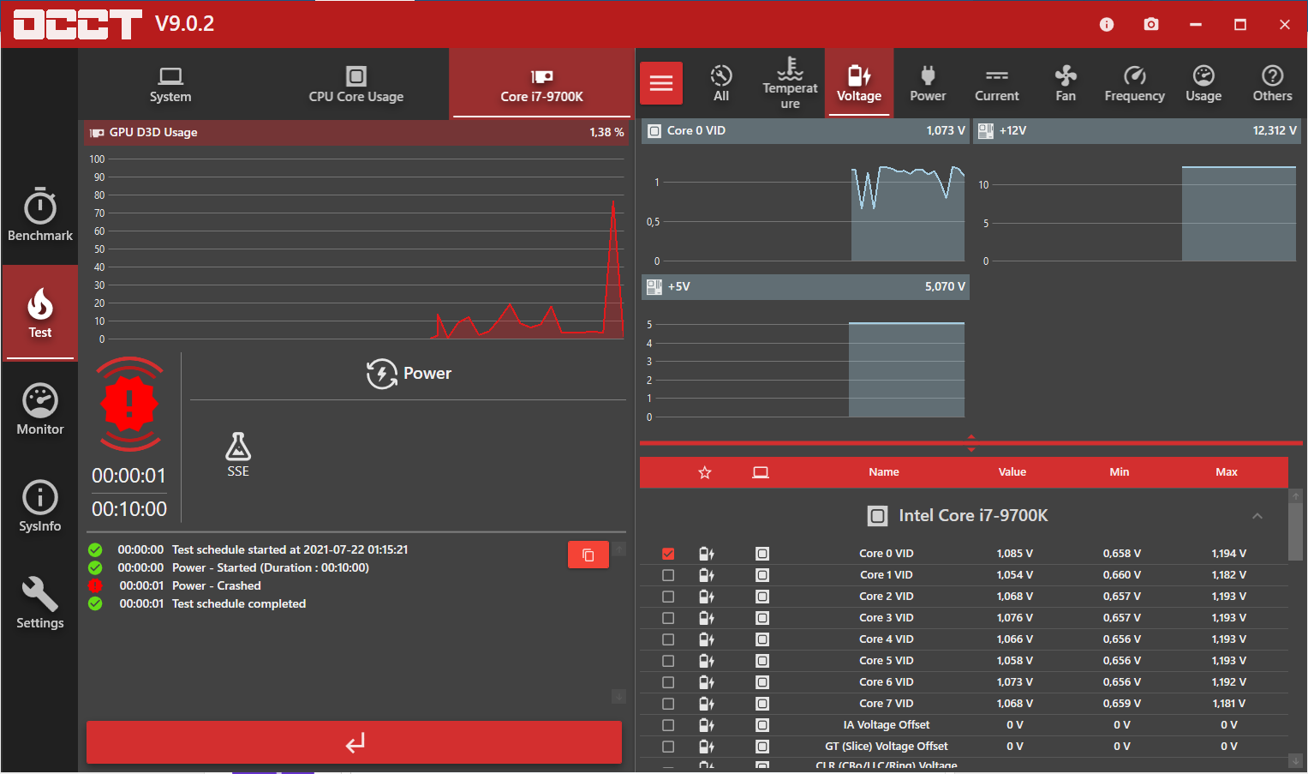Copy the test log to clipboard
This screenshot has height=774, width=1308.
(588, 555)
